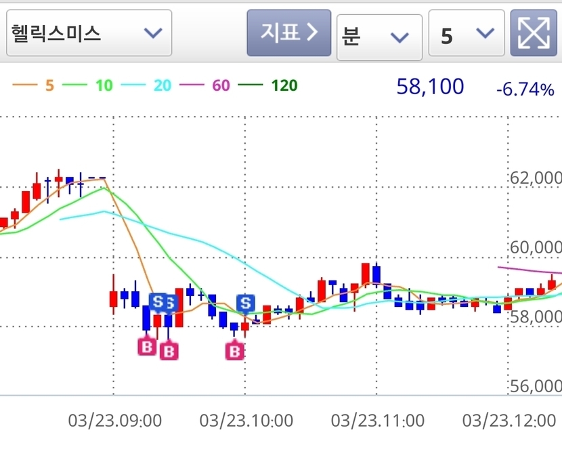Click the buy marker below 10:00 candle
Viewport: 562px width, 462px height.
235,351
